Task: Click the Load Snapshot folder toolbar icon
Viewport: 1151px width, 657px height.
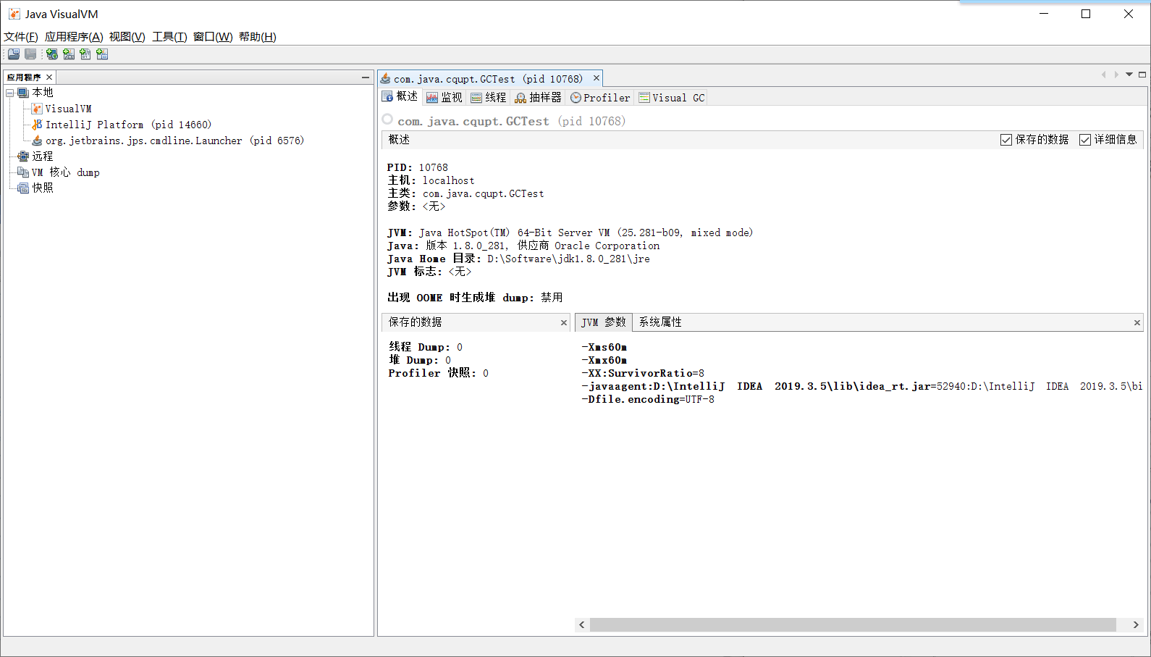Action: [x=14, y=54]
